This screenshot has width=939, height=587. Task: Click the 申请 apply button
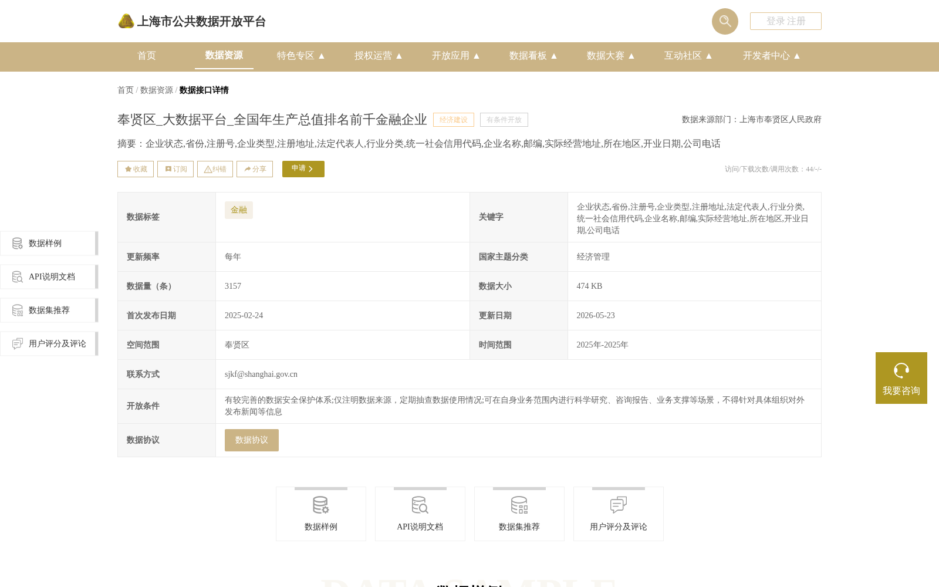(x=303, y=169)
